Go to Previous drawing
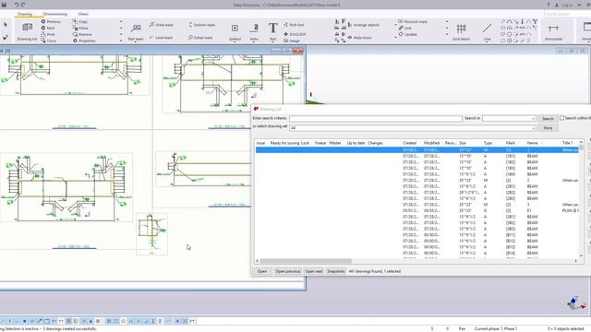 (x=51, y=21)
